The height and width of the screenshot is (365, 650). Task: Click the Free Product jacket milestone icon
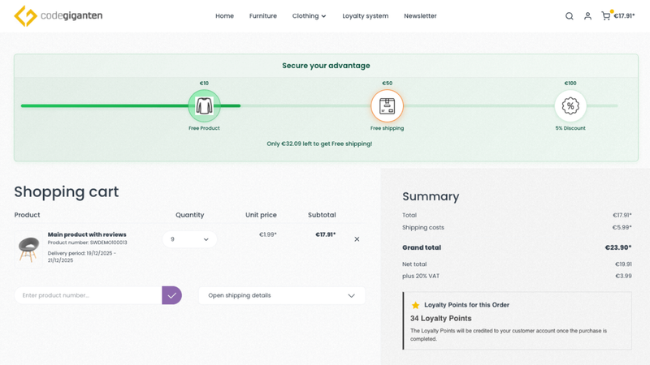coord(204,105)
